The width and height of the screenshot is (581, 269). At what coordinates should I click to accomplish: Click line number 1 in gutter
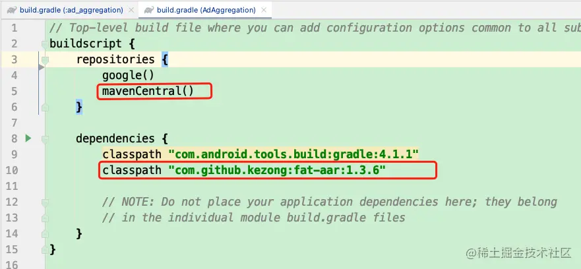point(14,28)
